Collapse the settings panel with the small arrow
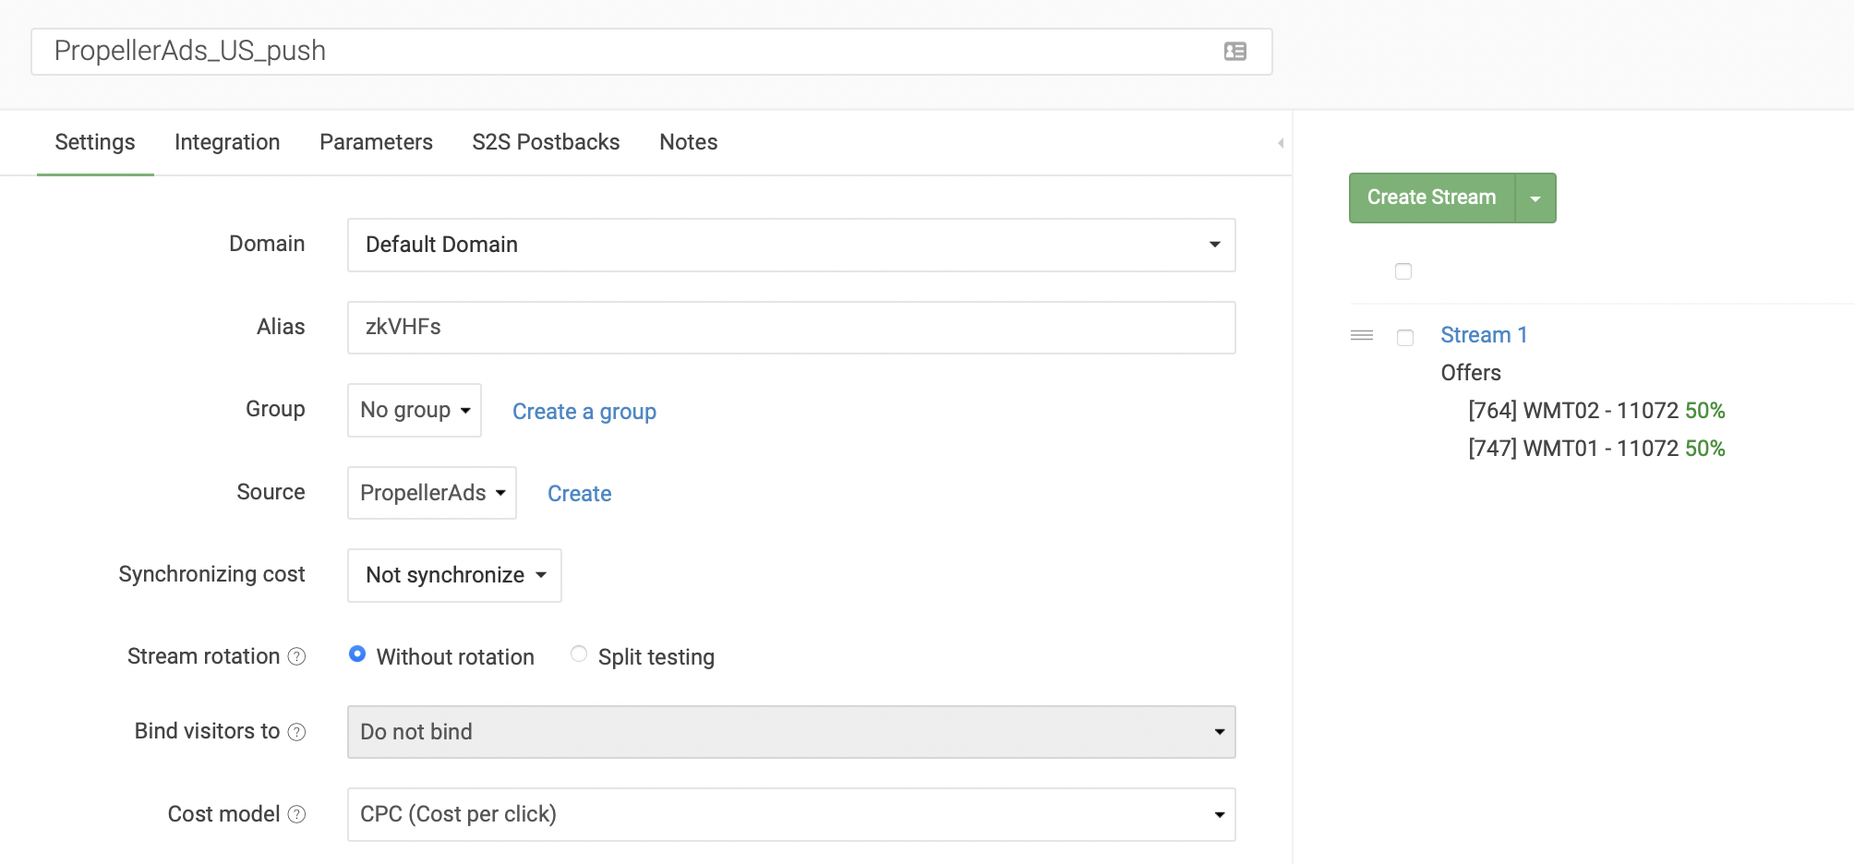The width and height of the screenshot is (1854, 864). tap(1281, 143)
